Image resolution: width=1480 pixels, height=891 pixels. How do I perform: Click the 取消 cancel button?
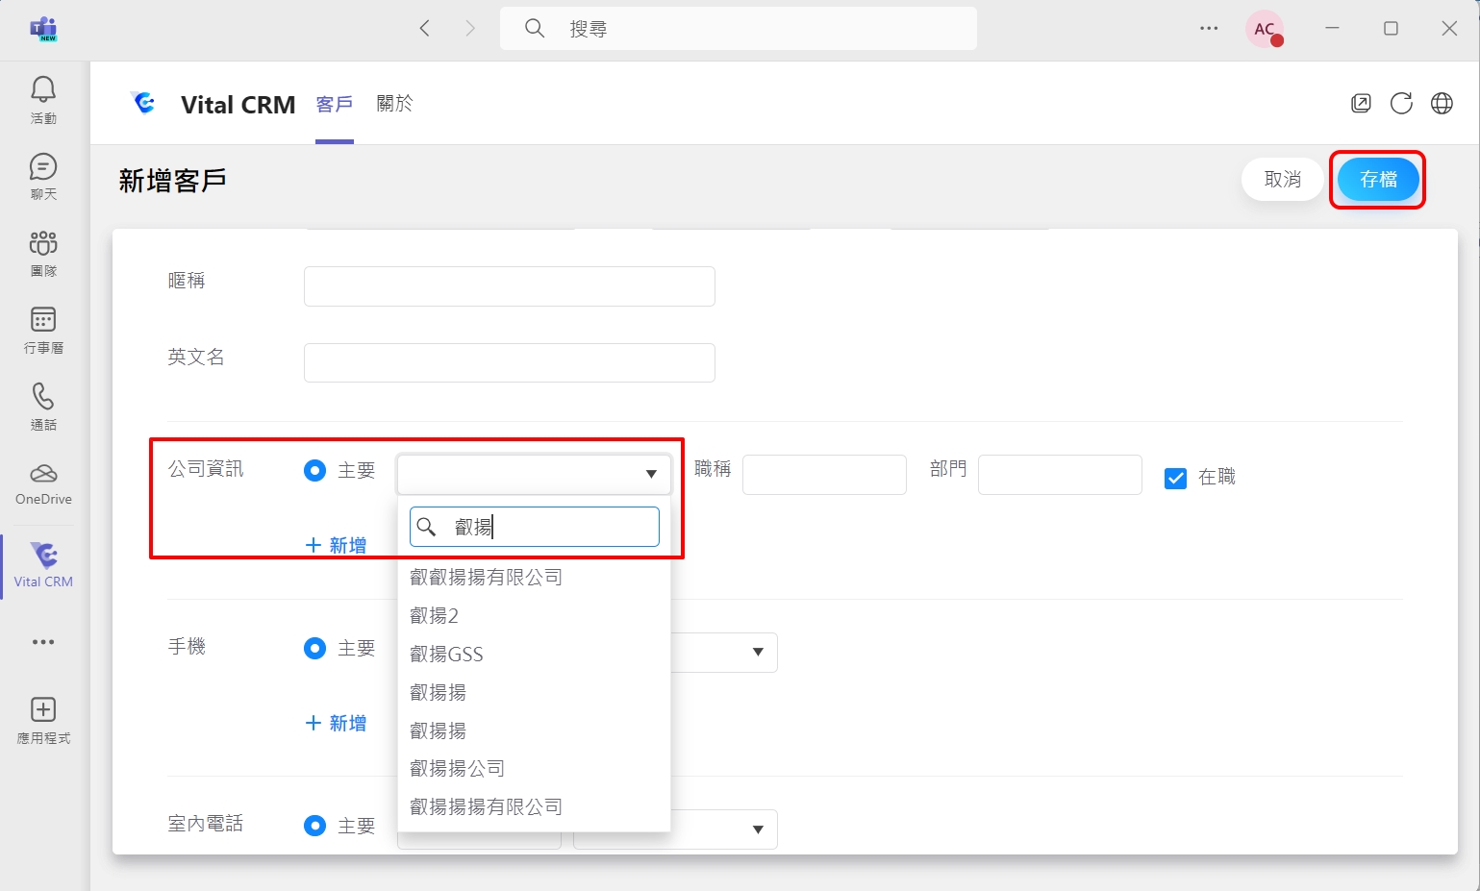tap(1282, 180)
